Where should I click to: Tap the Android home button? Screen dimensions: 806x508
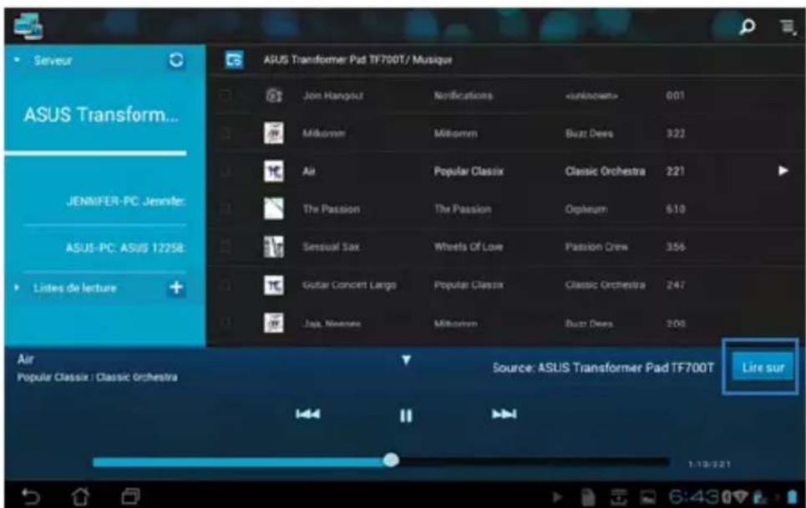tap(80, 496)
